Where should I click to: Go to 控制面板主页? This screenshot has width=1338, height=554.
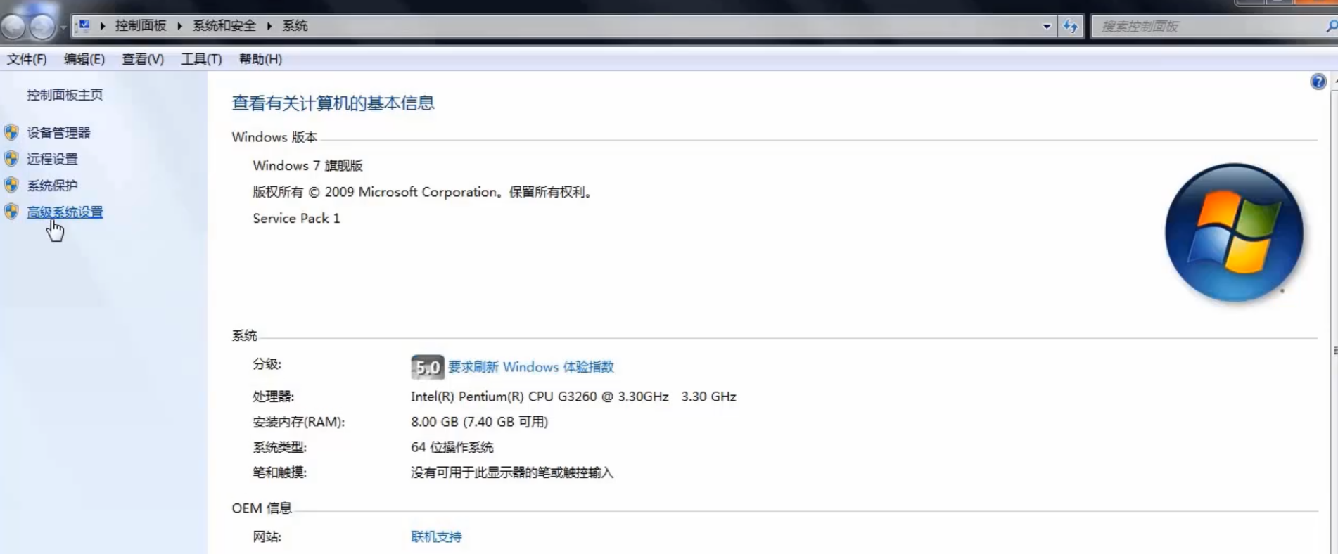click(65, 95)
